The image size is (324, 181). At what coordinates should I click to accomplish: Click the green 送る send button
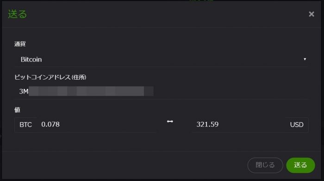(x=300, y=165)
